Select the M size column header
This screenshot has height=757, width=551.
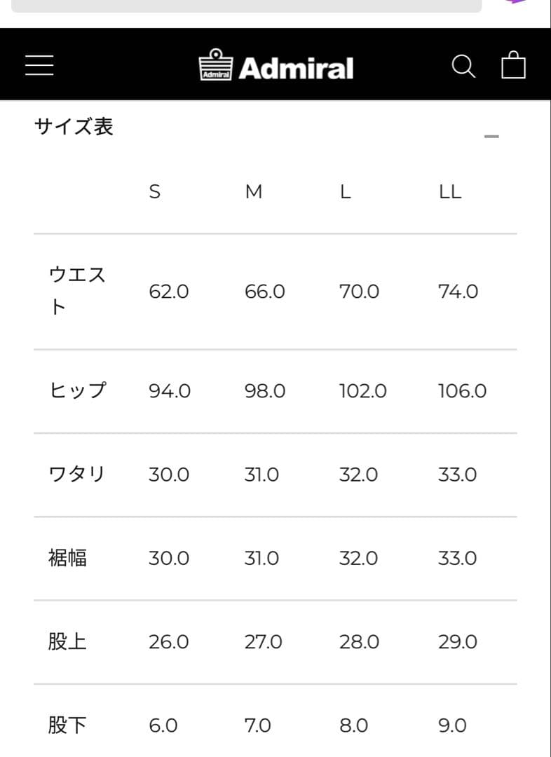[254, 191]
